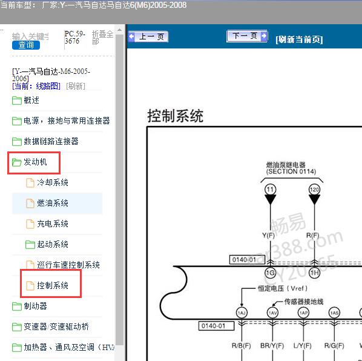Click the 控制系统 diagram title

point(176,116)
